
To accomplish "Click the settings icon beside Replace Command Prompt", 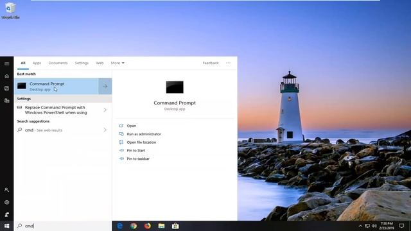I will tap(19, 107).
